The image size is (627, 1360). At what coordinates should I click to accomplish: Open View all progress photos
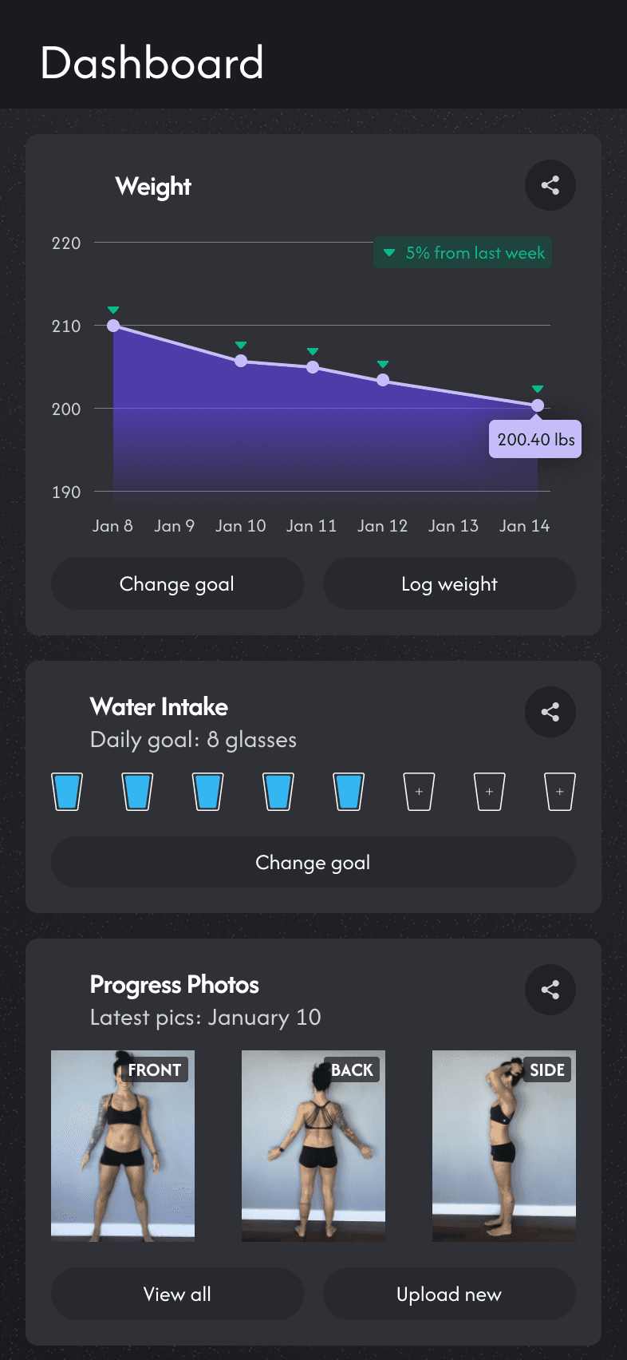[177, 1294]
